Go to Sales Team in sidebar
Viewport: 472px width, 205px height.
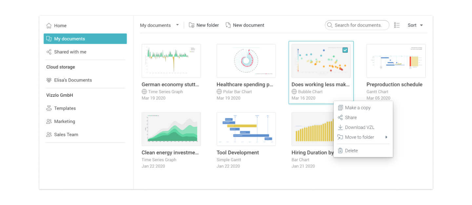tap(66, 135)
